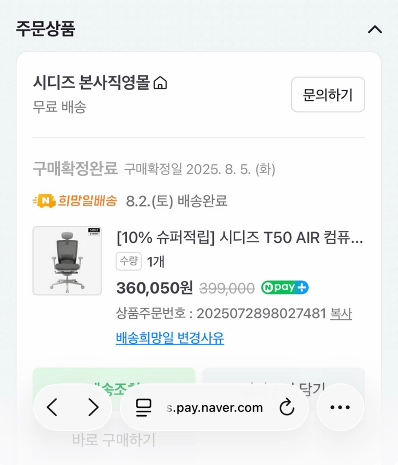Tap the 문의하기 button
Viewport: 398px width, 465px height.
[328, 94]
